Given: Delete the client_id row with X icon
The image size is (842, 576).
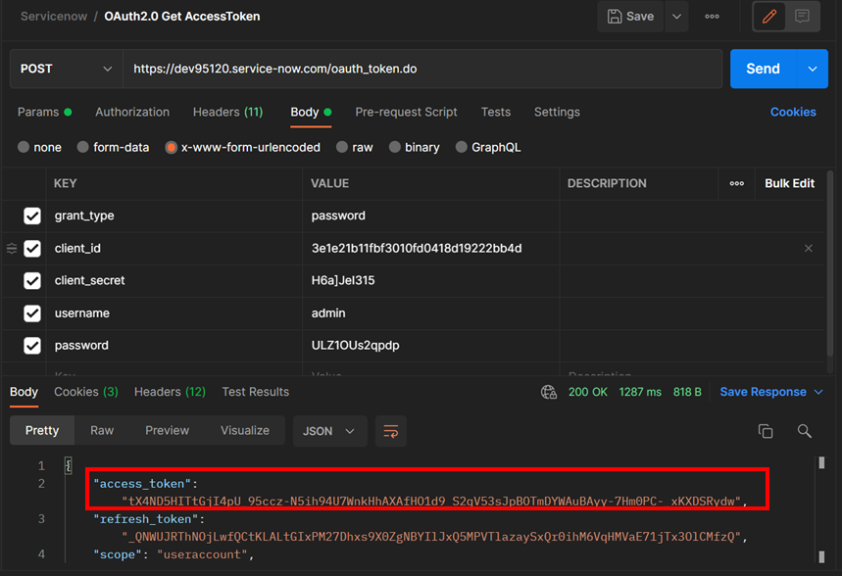Looking at the screenshot, I should point(809,249).
